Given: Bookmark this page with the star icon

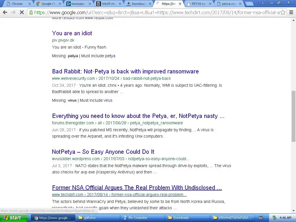Looking at the screenshot, I should pyautogui.click(x=283, y=12).
